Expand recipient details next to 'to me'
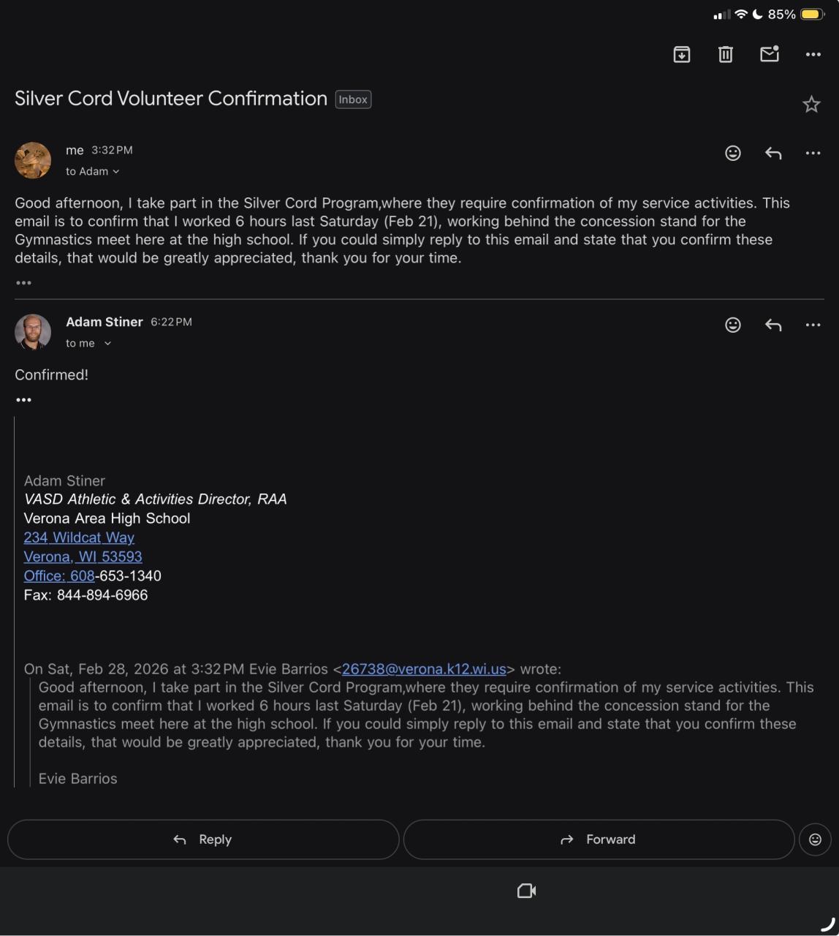 pyautogui.click(x=107, y=344)
